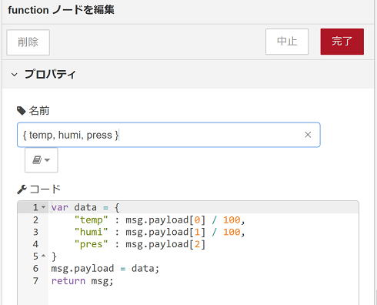Click on msg.payload[2] in line 4
The height and width of the screenshot is (305, 377).
165,244
